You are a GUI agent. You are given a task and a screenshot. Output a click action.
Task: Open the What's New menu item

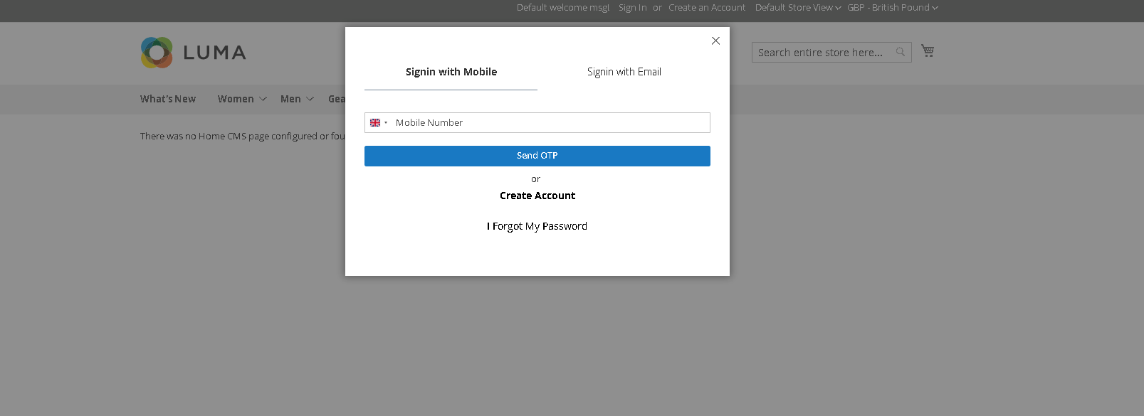[168, 99]
